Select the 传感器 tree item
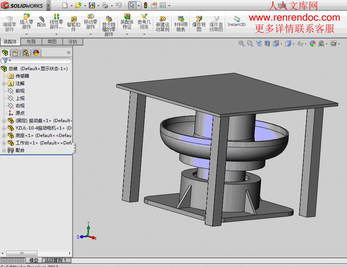 [19, 76]
